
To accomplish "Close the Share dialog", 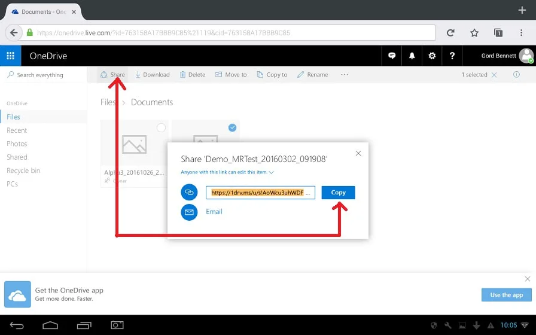I will tap(358, 154).
